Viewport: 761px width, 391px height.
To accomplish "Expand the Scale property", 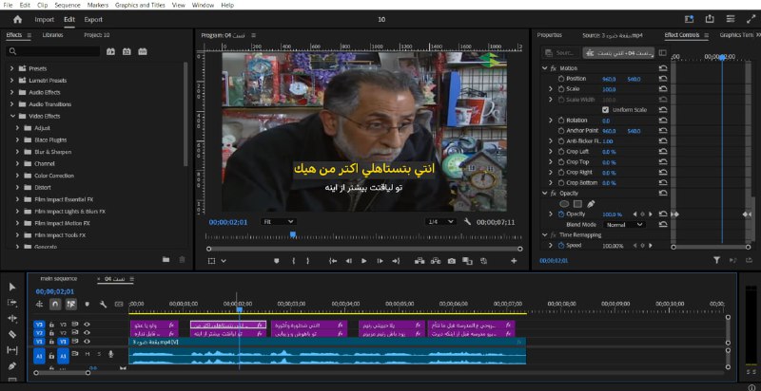I will pyautogui.click(x=551, y=89).
